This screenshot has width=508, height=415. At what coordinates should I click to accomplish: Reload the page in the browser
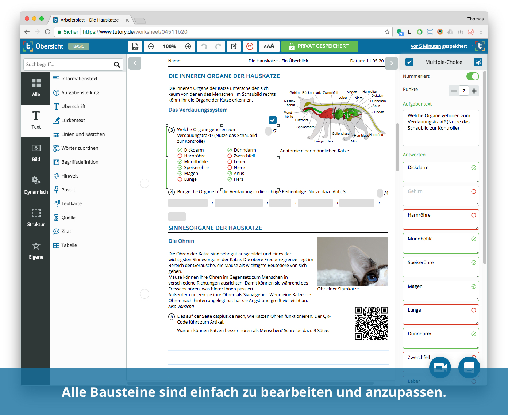pyautogui.click(x=47, y=32)
